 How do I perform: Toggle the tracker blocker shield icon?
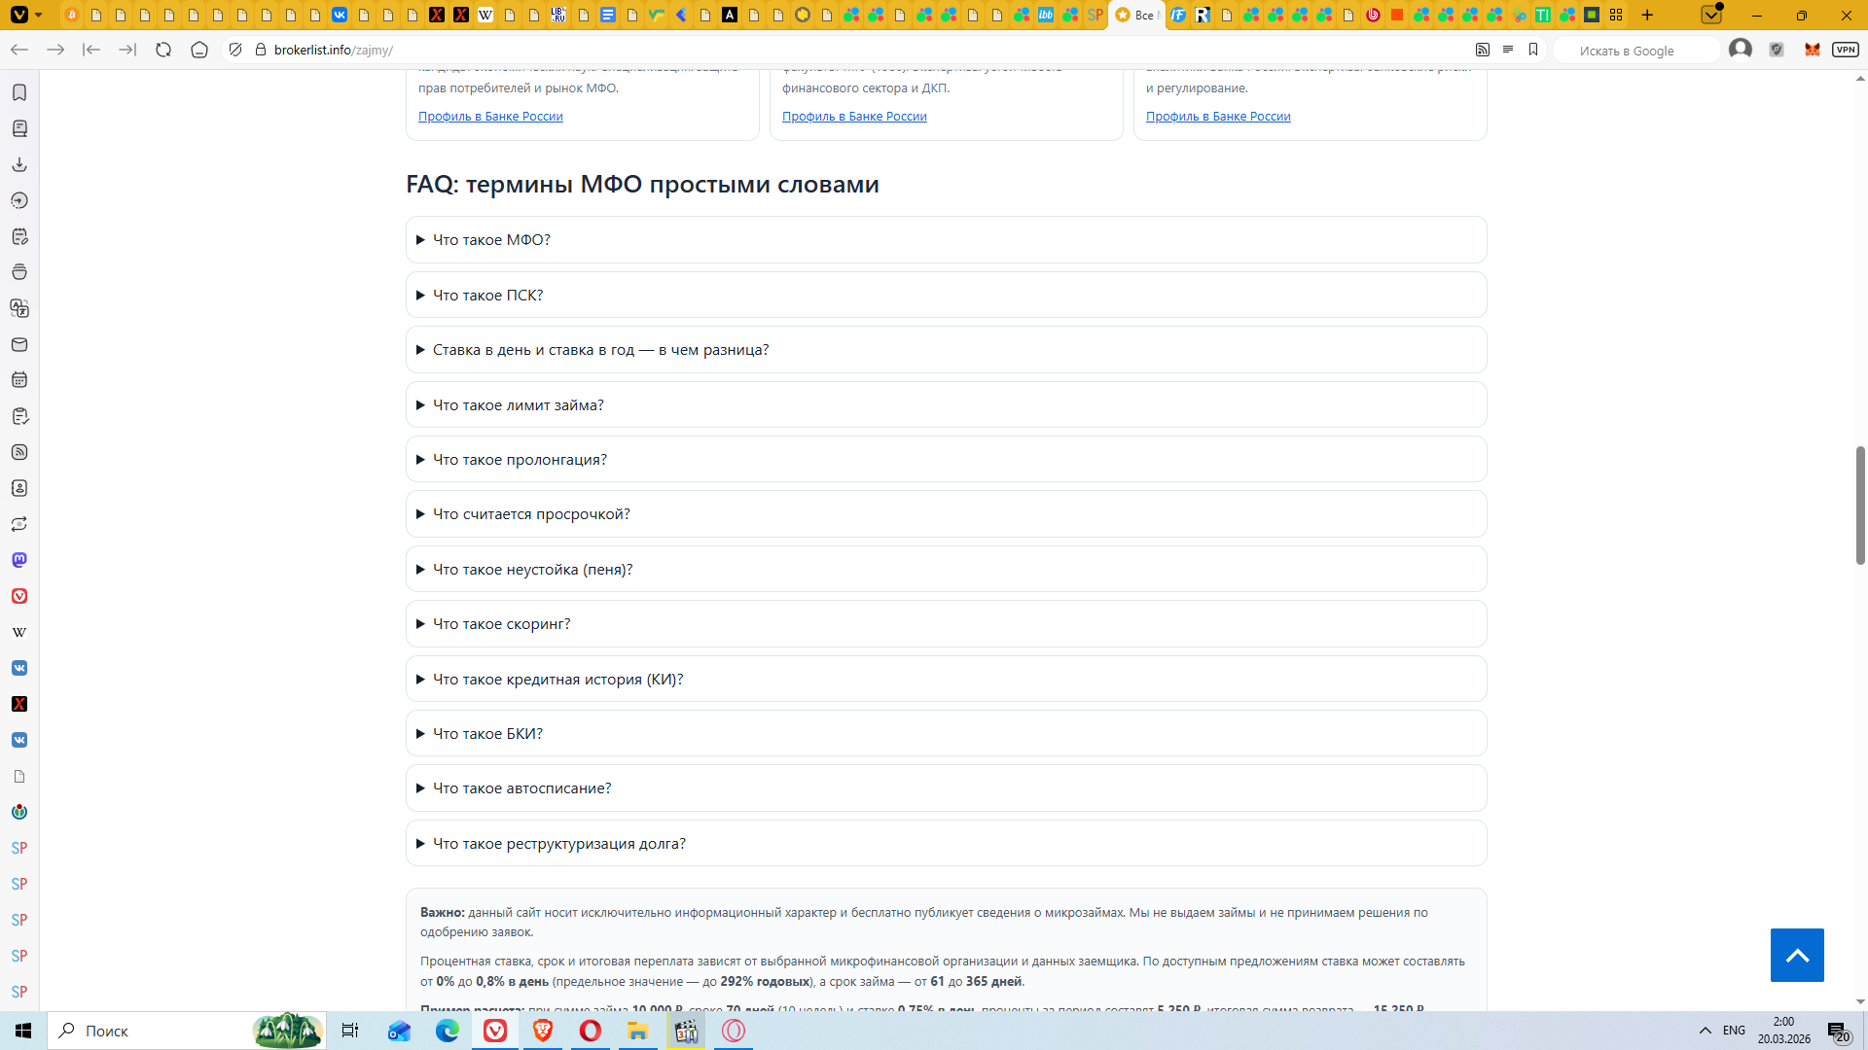pyautogui.click(x=235, y=50)
